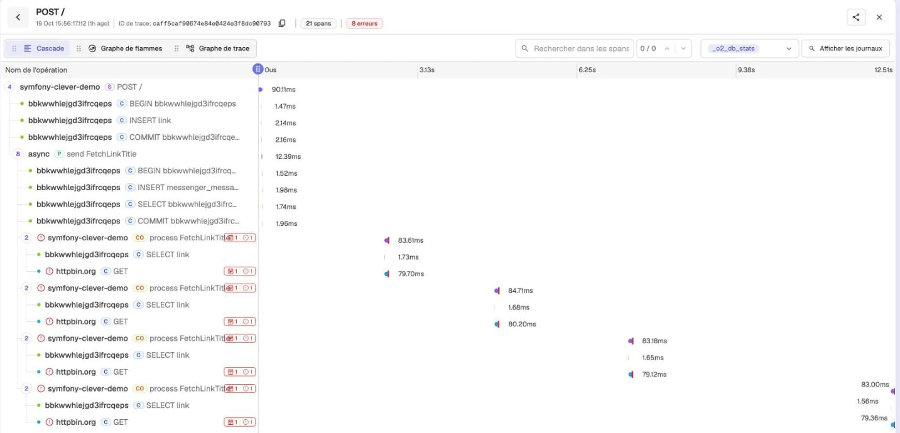The width and height of the screenshot is (900, 433).
Task: Open the Graphe de flammes tab
Action: point(125,48)
